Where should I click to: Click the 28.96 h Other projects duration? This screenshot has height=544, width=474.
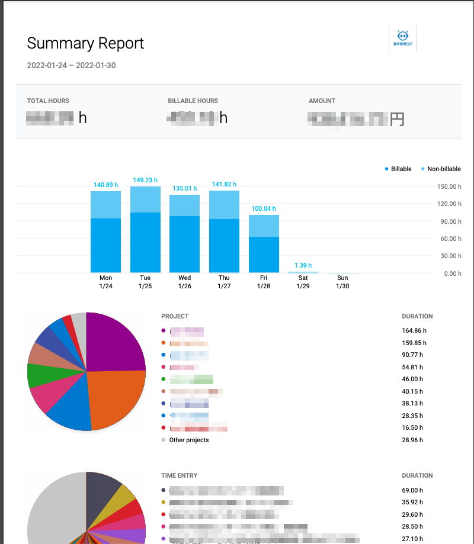pyautogui.click(x=412, y=440)
